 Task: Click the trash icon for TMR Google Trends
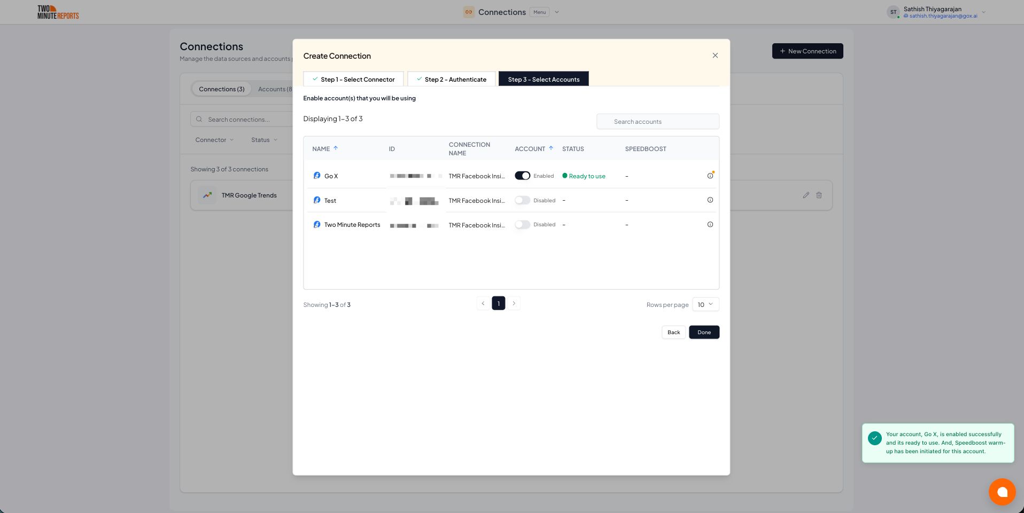(x=819, y=195)
